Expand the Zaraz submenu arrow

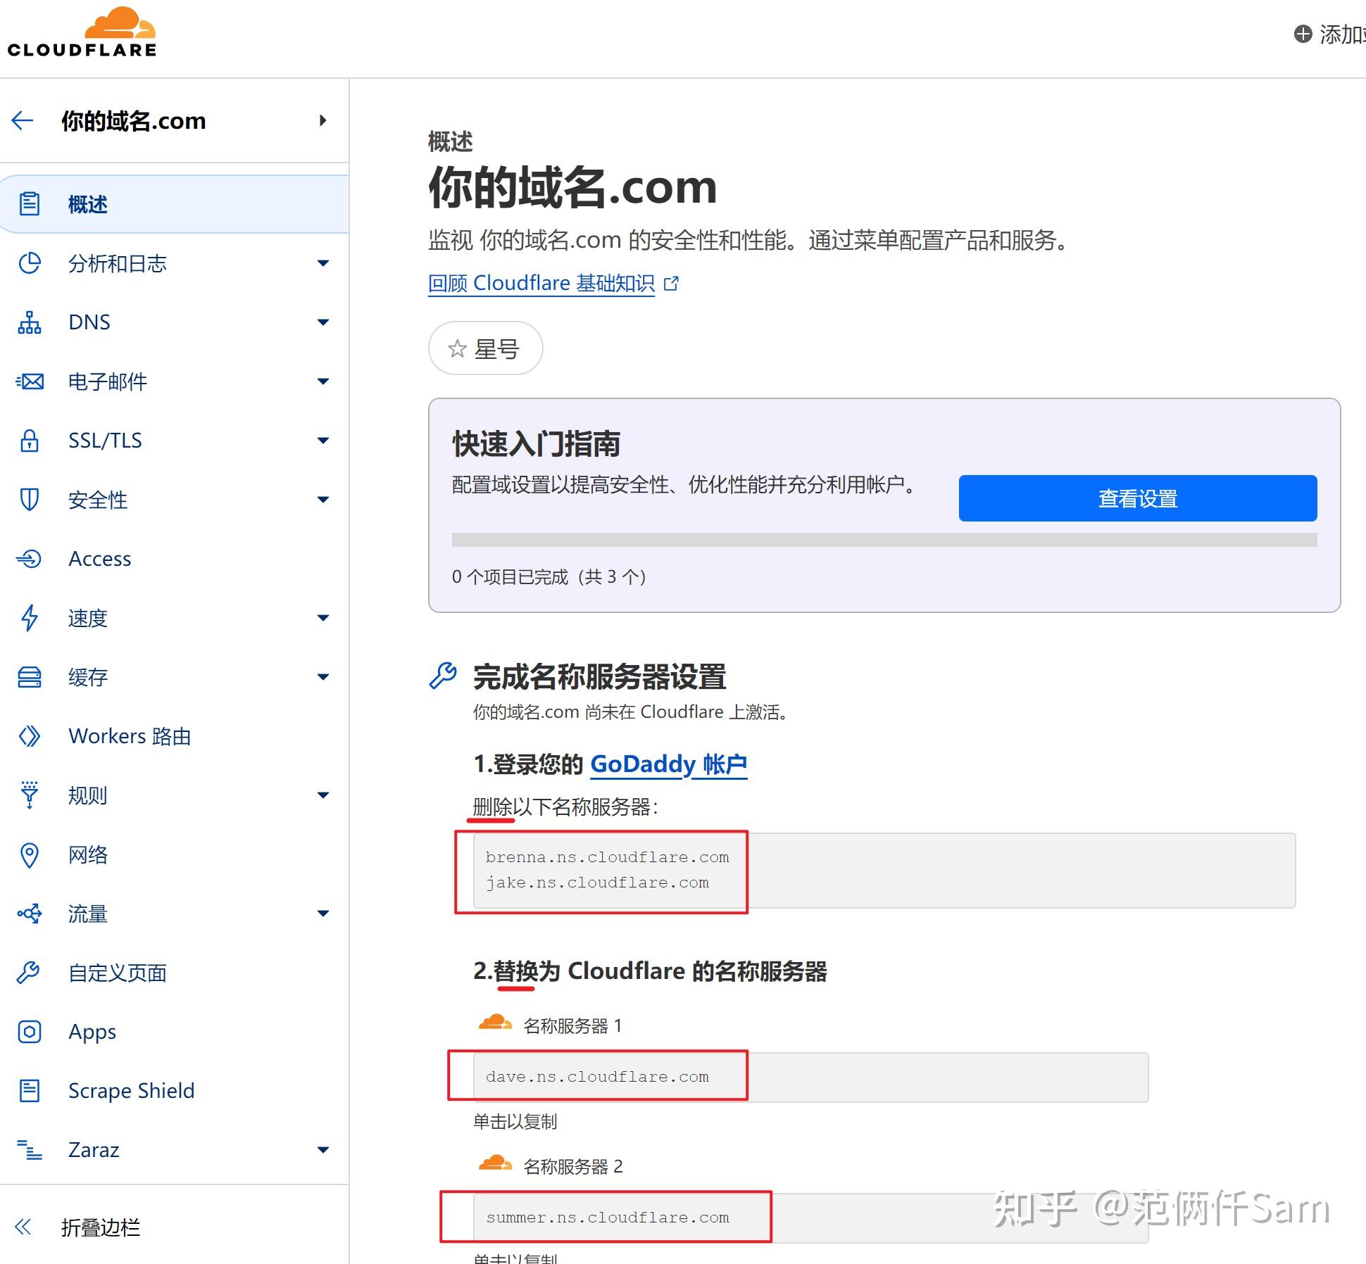[x=323, y=1150]
